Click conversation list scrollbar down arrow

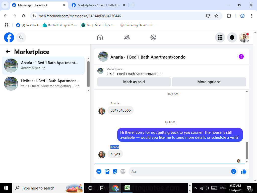[88, 90]
